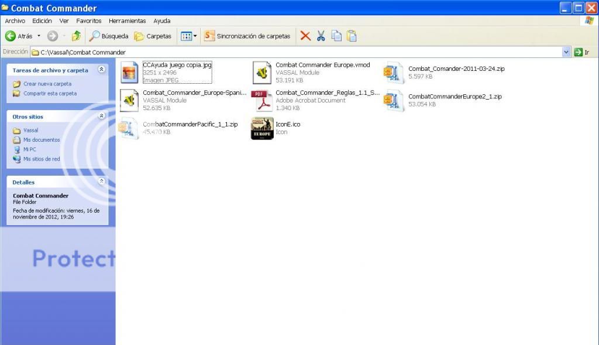Screen dimensions: 599x345
Task: Click the address bar folder icon
Action: pos(35,52)
